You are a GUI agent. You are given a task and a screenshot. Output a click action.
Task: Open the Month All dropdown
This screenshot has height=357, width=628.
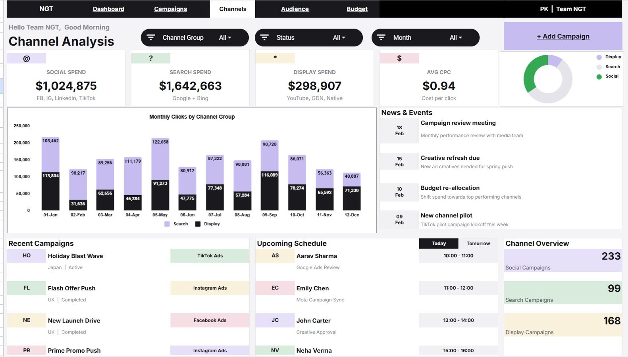point(456,38)
